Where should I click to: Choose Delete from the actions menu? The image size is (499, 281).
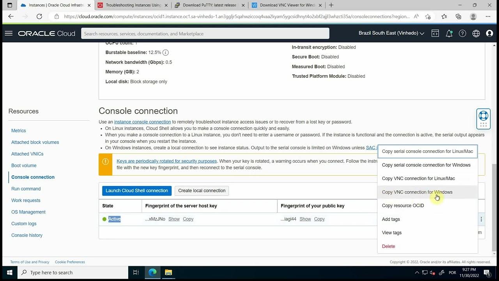pos(428,246)
